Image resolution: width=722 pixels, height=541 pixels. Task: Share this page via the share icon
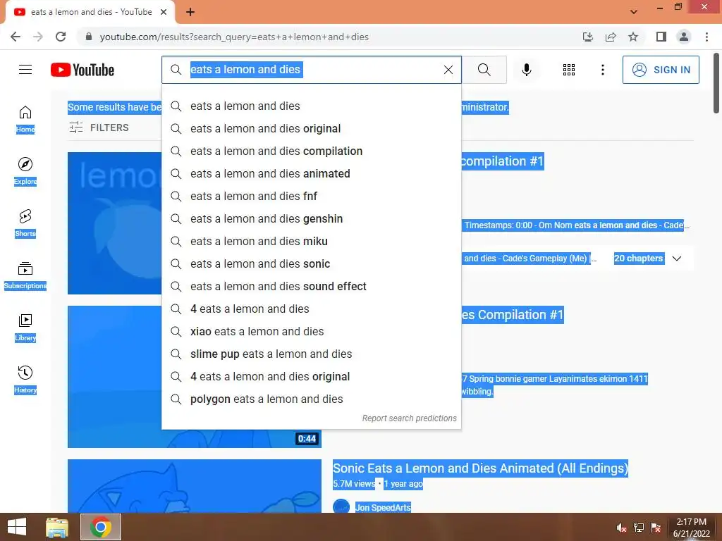click(611, 37)
